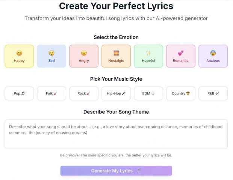Click the music note on Generate button
Viewport: 233px width, 180px height.
coord(139,171)
